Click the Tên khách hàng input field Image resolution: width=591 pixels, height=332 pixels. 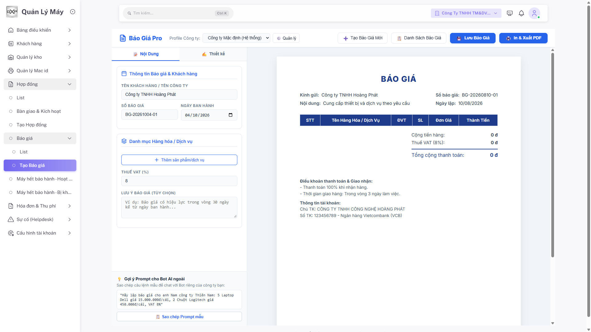point(179,94)
